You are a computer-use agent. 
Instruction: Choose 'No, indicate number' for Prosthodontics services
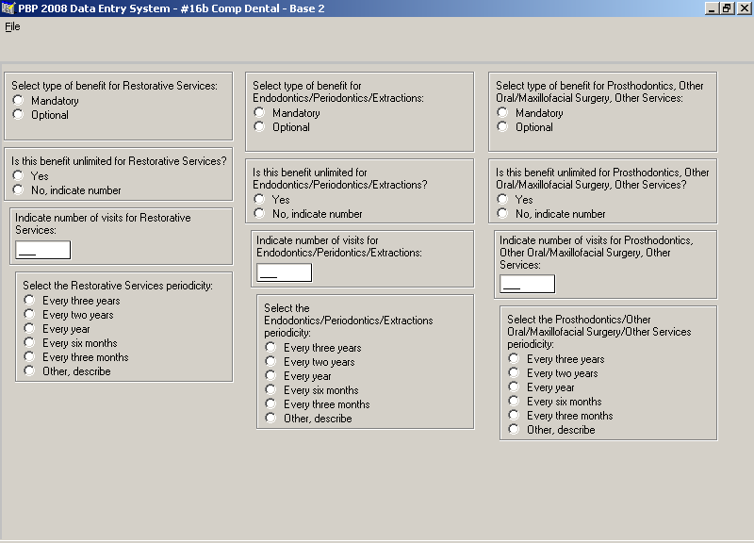tap(502, 214)
